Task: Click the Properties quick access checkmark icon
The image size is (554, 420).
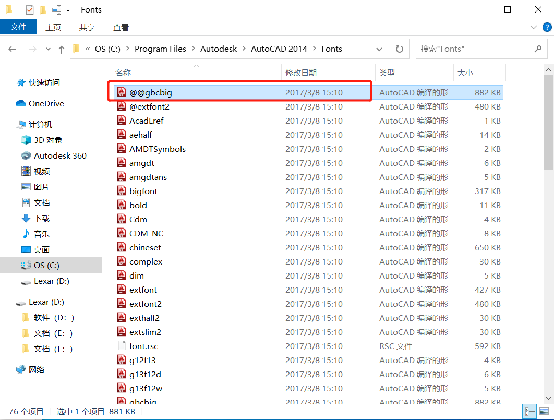Action: click(30, 10)
